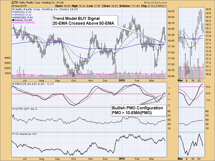The width and height of the screenshot is (215, 161).
Task: Click the Close 18.03 value
Action: (110, 6)
